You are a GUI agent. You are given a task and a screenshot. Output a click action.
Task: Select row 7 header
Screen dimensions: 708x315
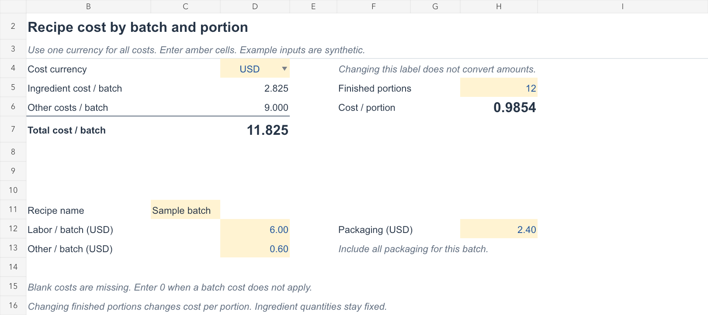pyautogui.click(x=13, y=129)
